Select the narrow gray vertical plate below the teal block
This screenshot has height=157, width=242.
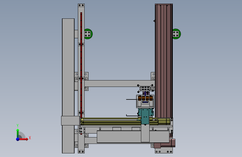point(145,133)
